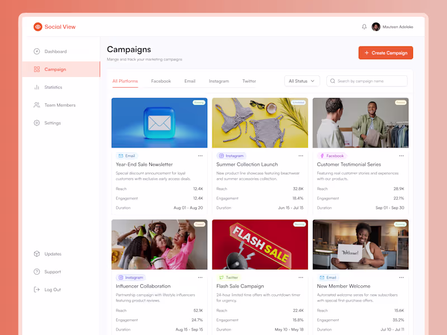Viewport: 447px width, 335px height.
Task: Click Email tag on Year-End Sale Newsletter
Action: coord(127,156)
